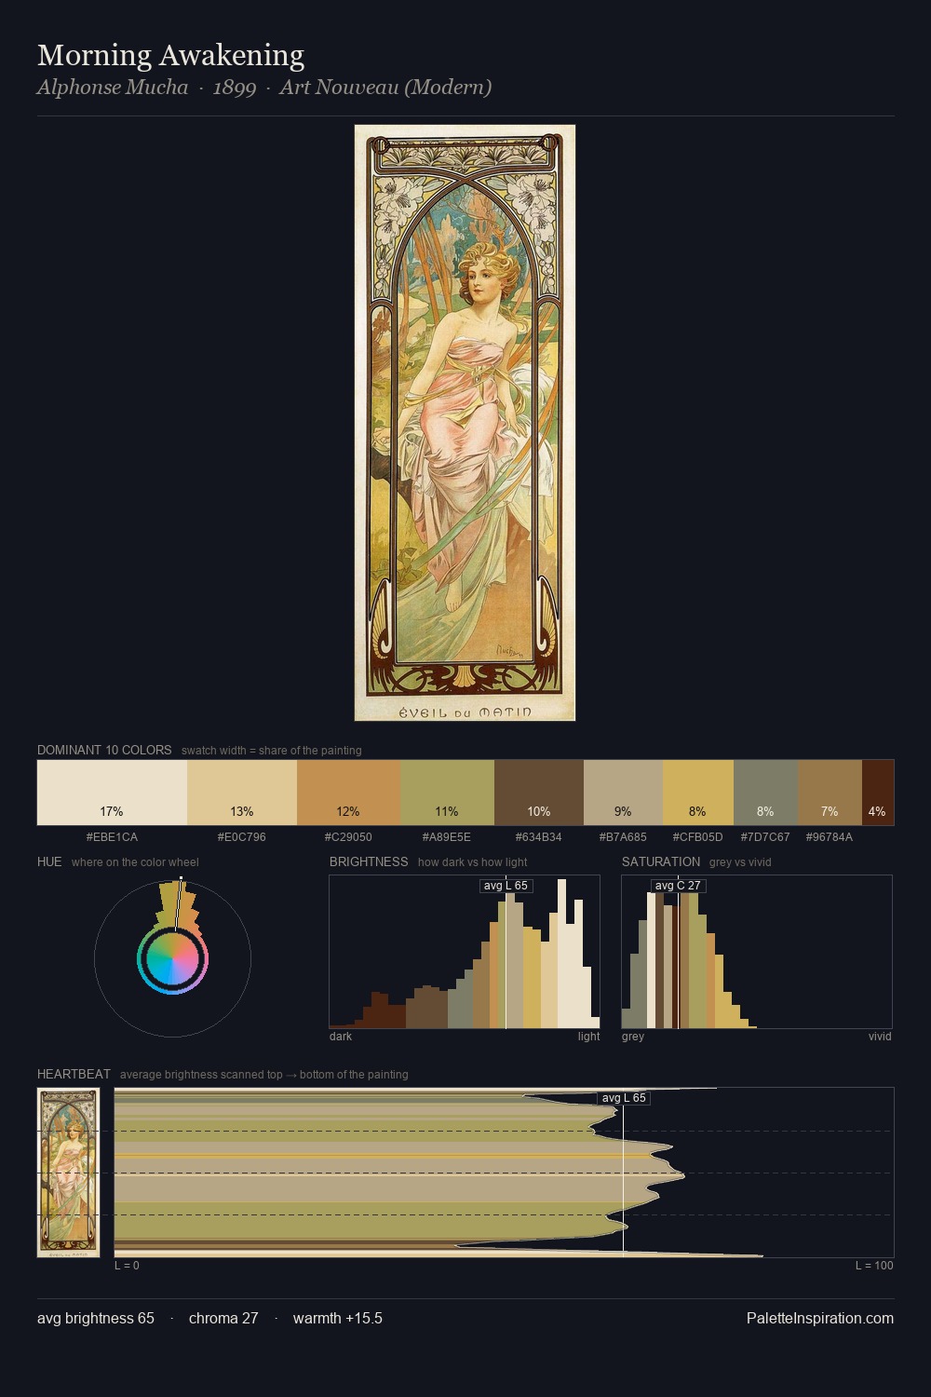The width and height of the screenshot is (931, 1397).
Task: Click the #EBE1CA cream swatch labeled 17%
Action: (x=112, y=793)
